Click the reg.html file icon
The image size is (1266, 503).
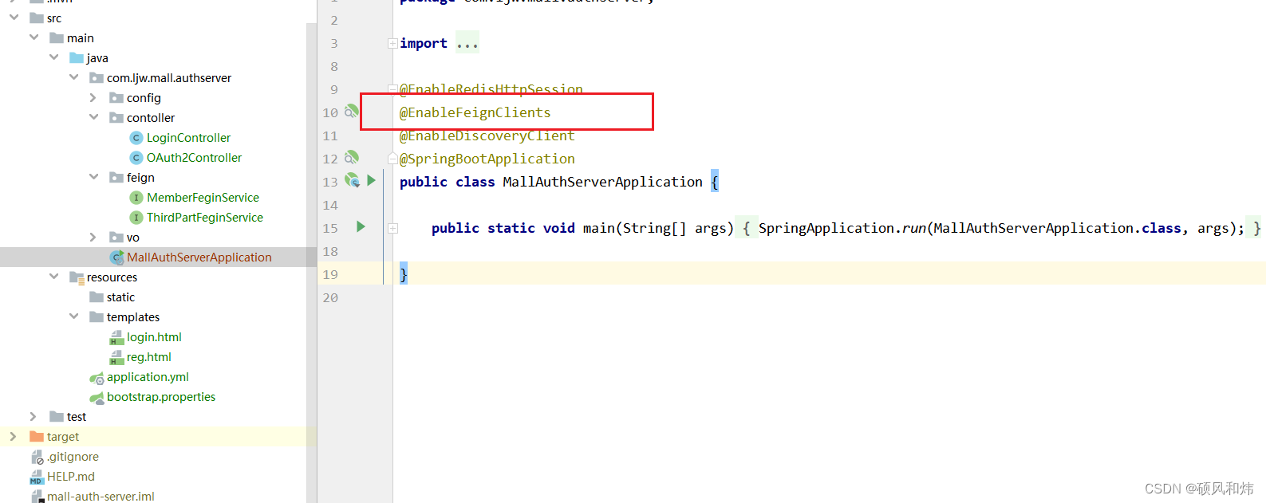[x=116, y=356]
